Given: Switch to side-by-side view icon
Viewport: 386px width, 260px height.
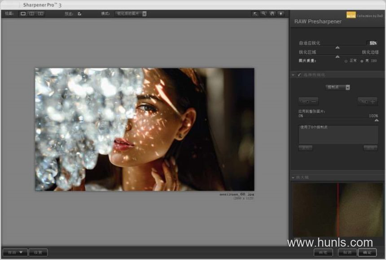Looking at the screenshot, I should 40,14.
